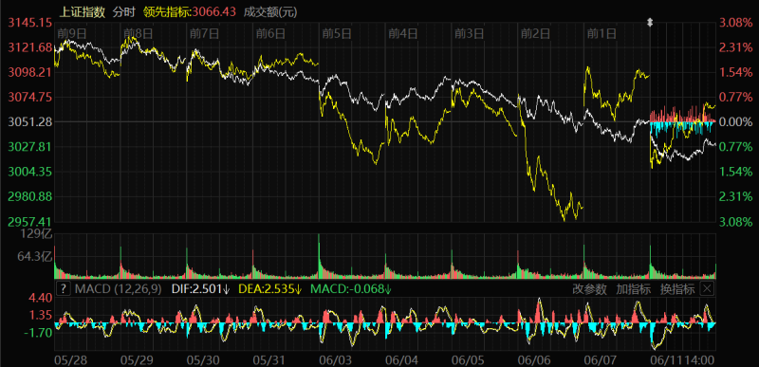
Task: Close the MACD indicator panel
Action: pyautogui.click(x=707, y=289)
